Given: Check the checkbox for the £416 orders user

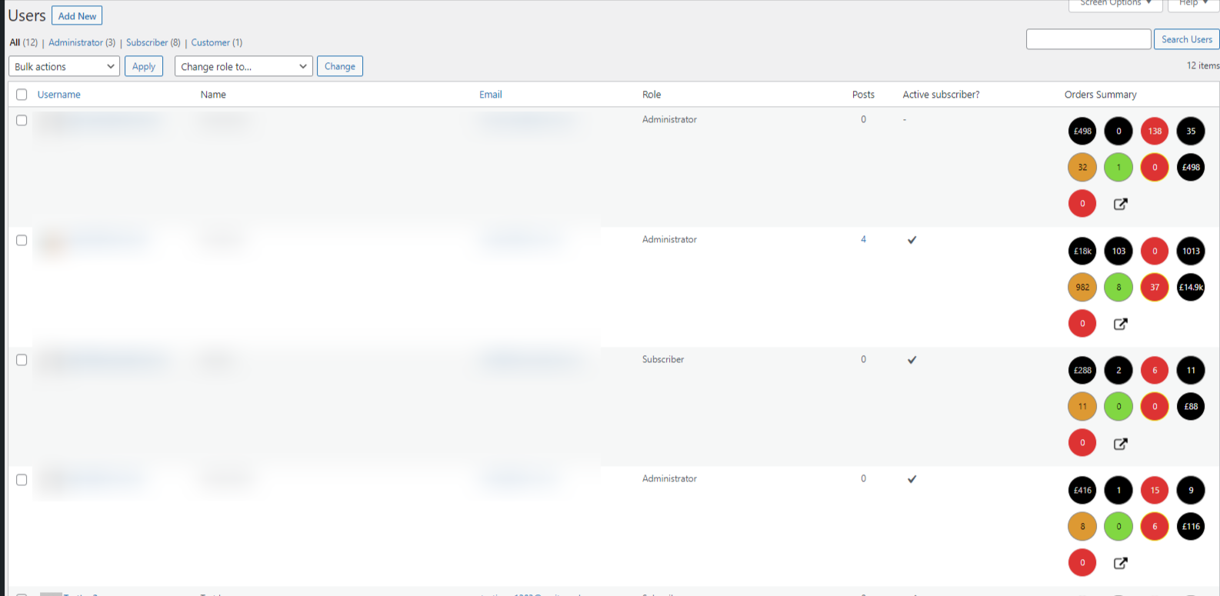Looking at the screenshot, I should (x=22, y=479).
